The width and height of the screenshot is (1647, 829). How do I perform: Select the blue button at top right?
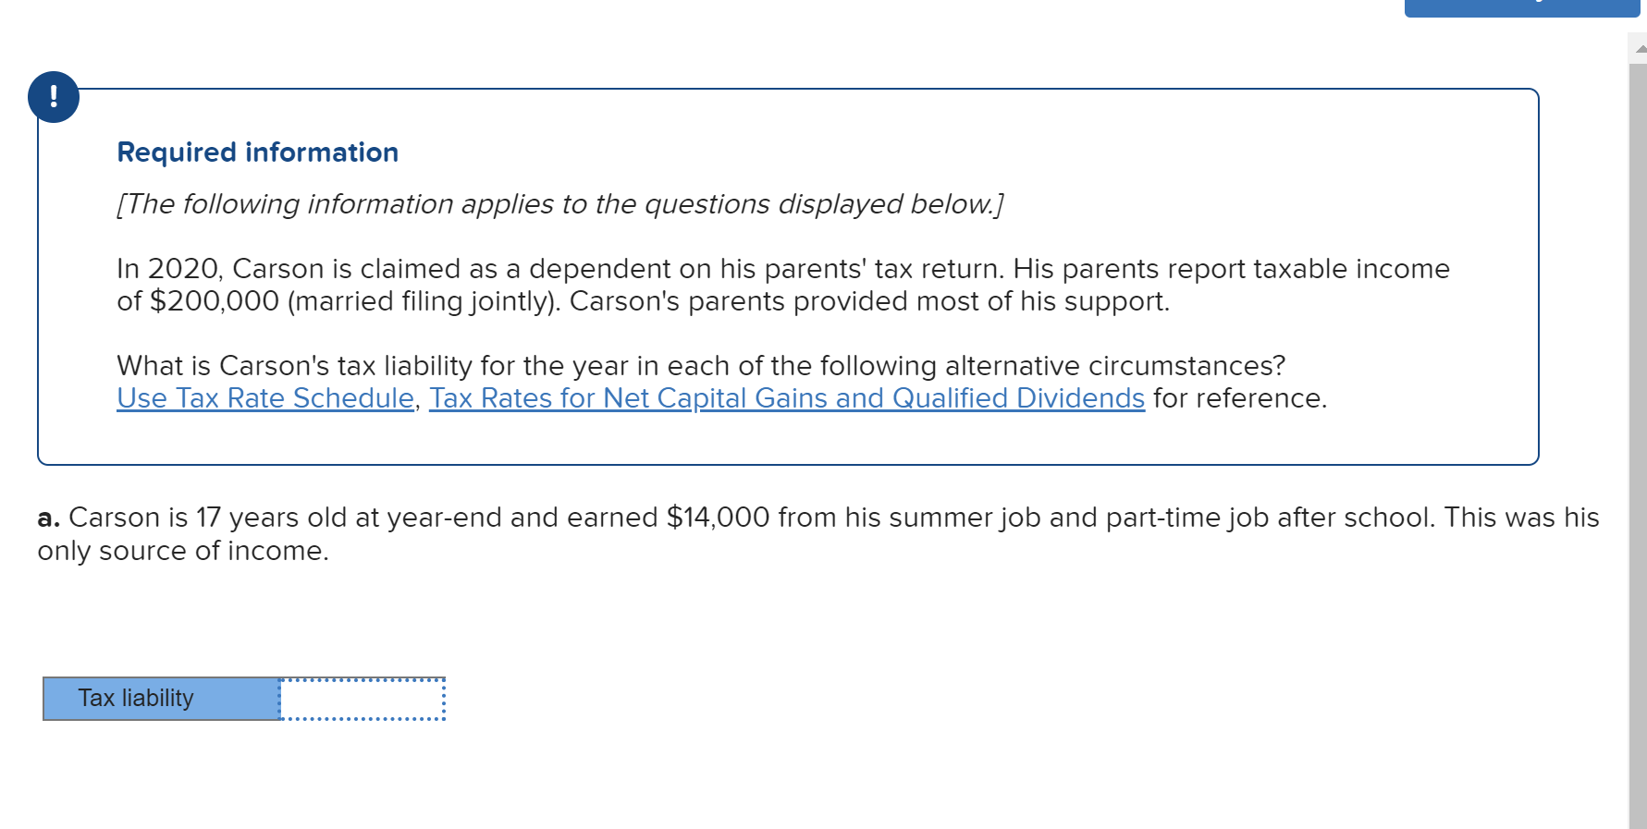[1521, 7]
